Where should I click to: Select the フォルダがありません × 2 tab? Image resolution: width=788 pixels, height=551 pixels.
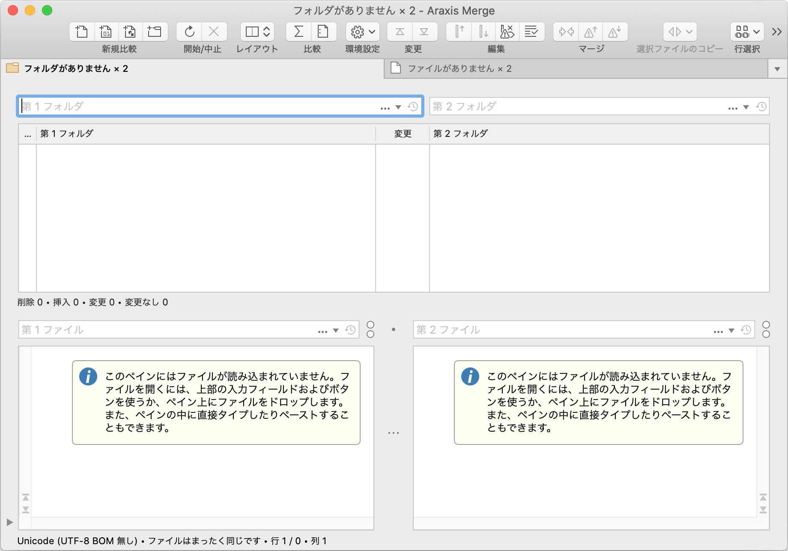click(76, 69)
